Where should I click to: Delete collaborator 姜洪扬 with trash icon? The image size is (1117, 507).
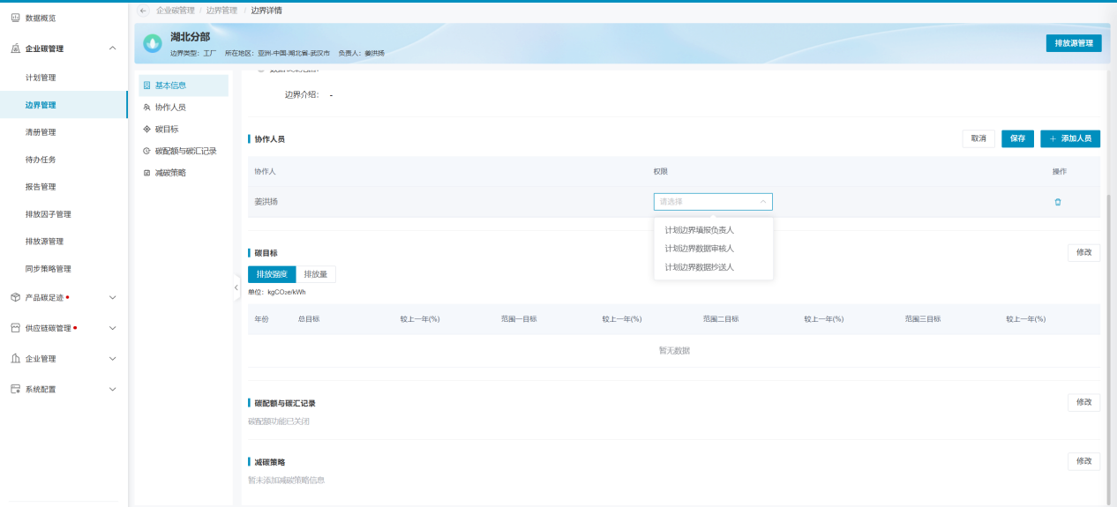[1058, 202]
